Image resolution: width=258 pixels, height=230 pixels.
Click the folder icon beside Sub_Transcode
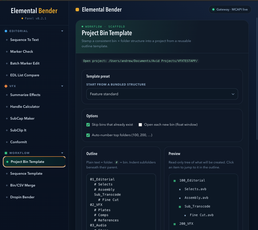pos(180,207)
